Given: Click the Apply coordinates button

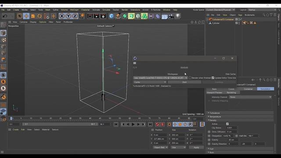Looking at the screenshot, I should 196,147.
